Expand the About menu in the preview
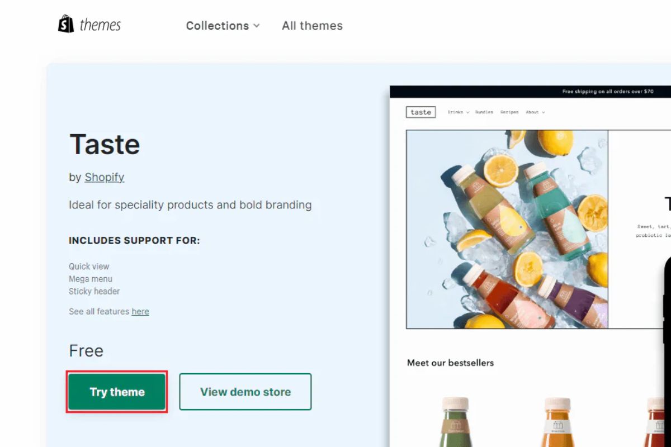The height and width of the screenshot is (447, 671). point(535,112)
